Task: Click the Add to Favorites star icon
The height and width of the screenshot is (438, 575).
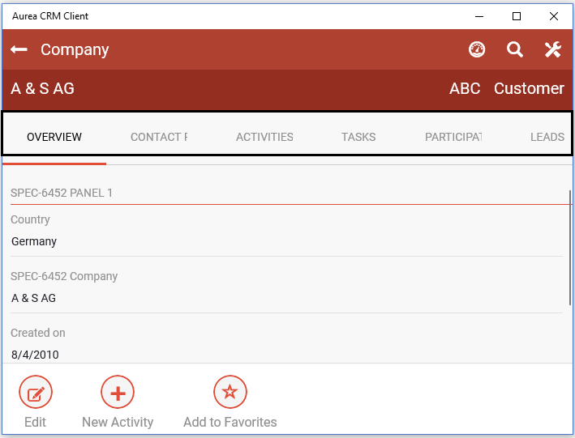Action: [230, 393]
